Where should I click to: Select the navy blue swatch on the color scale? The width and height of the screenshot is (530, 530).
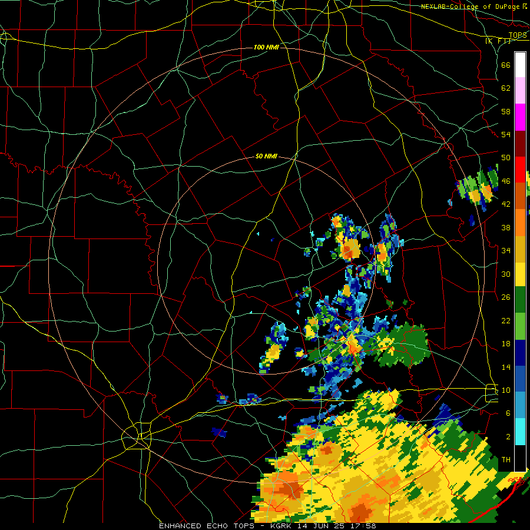point(520,353)
